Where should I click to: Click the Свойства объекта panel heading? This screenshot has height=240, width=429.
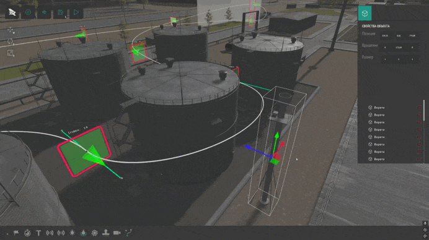376,26
